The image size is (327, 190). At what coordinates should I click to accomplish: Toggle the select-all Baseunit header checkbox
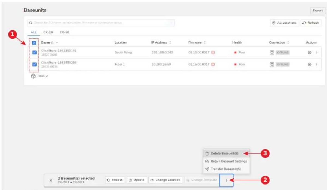click(34, 43)
